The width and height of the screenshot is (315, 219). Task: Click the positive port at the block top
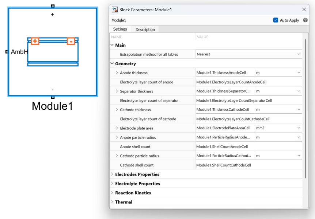click(x=53, y=6)
